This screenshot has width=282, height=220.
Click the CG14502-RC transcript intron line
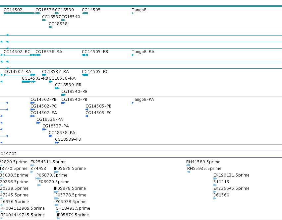click(x=18, y=55)
